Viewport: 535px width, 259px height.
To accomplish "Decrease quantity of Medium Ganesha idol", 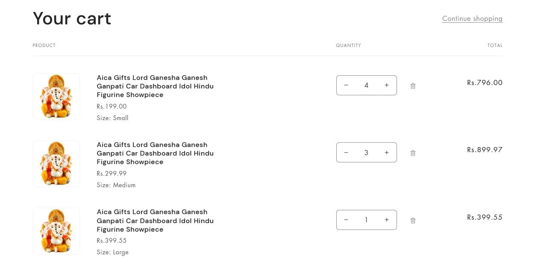I will [346, 153].
